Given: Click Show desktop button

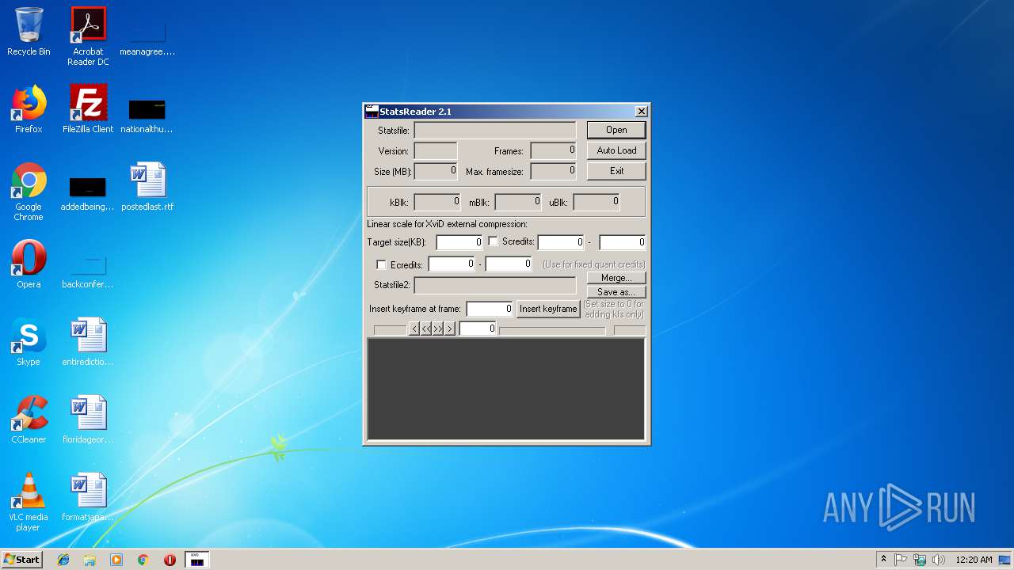Looking at the screenshot, I should (1005, 560).
